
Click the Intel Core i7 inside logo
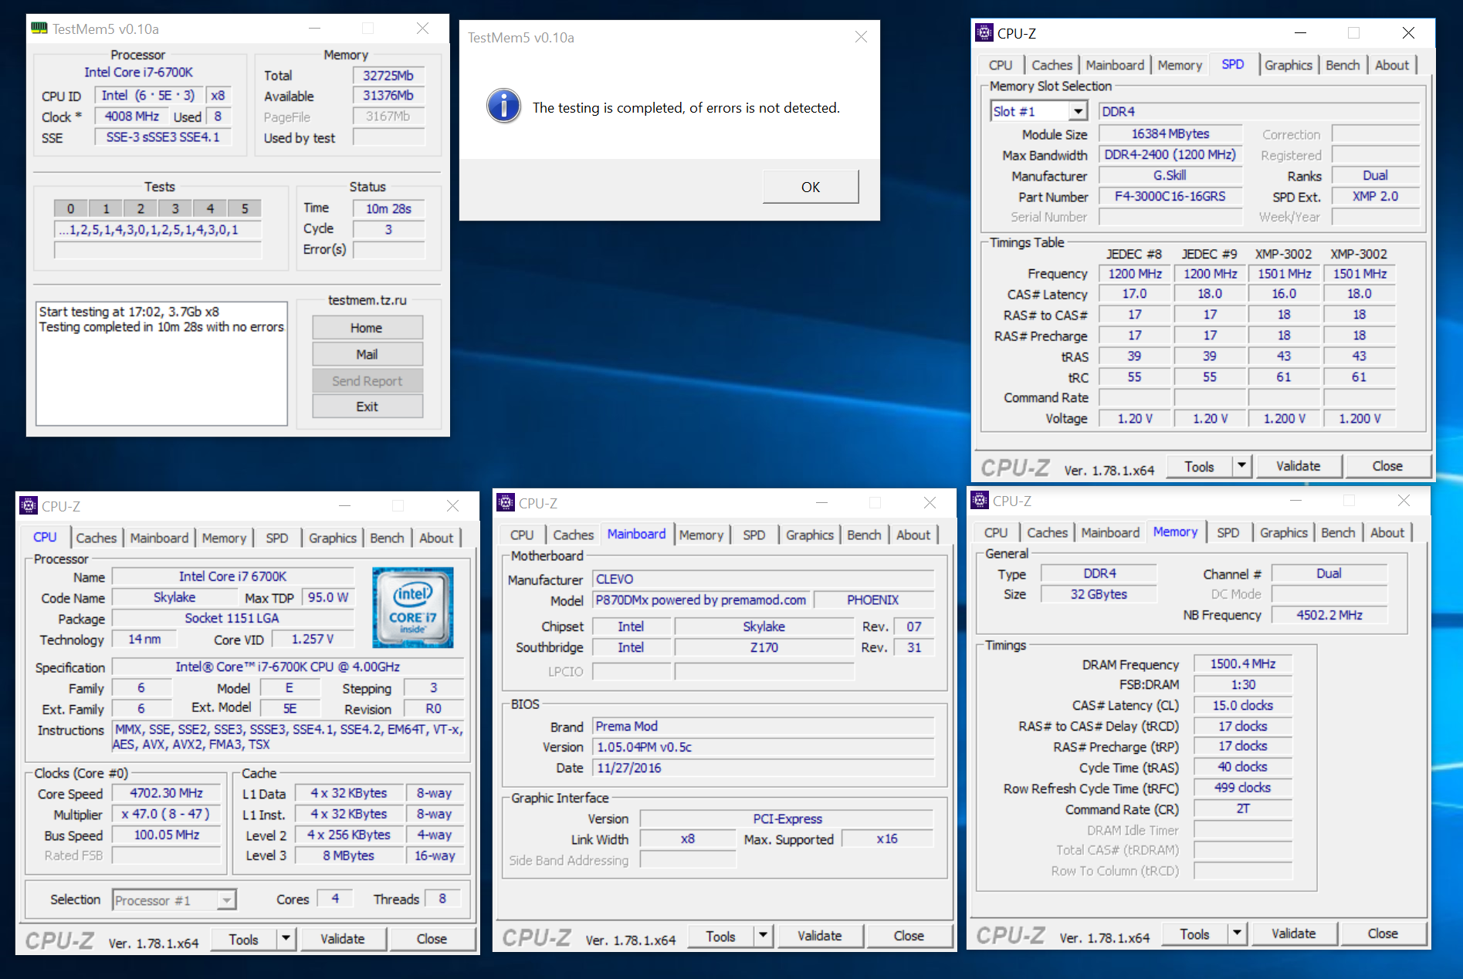coord(413,607)
